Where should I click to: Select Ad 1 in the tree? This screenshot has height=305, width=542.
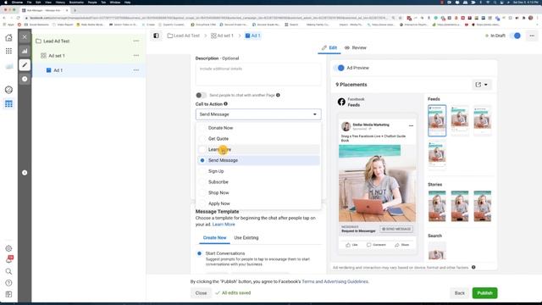(x=54, y=70)
